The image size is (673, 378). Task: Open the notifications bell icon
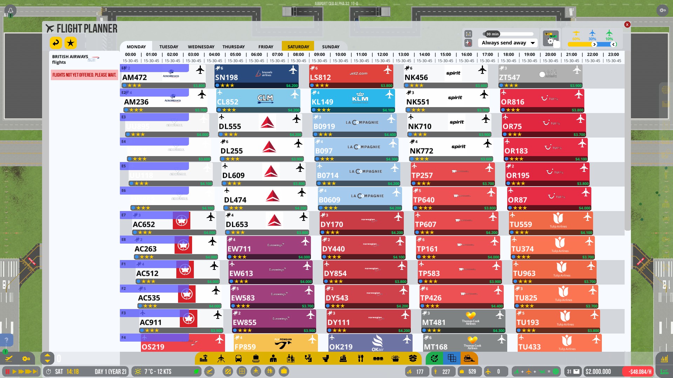click(x=10, y=11)
